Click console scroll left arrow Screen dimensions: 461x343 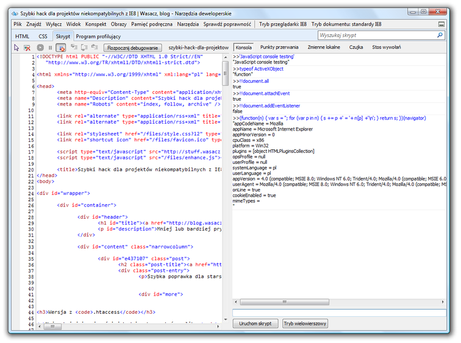[236, 302]
